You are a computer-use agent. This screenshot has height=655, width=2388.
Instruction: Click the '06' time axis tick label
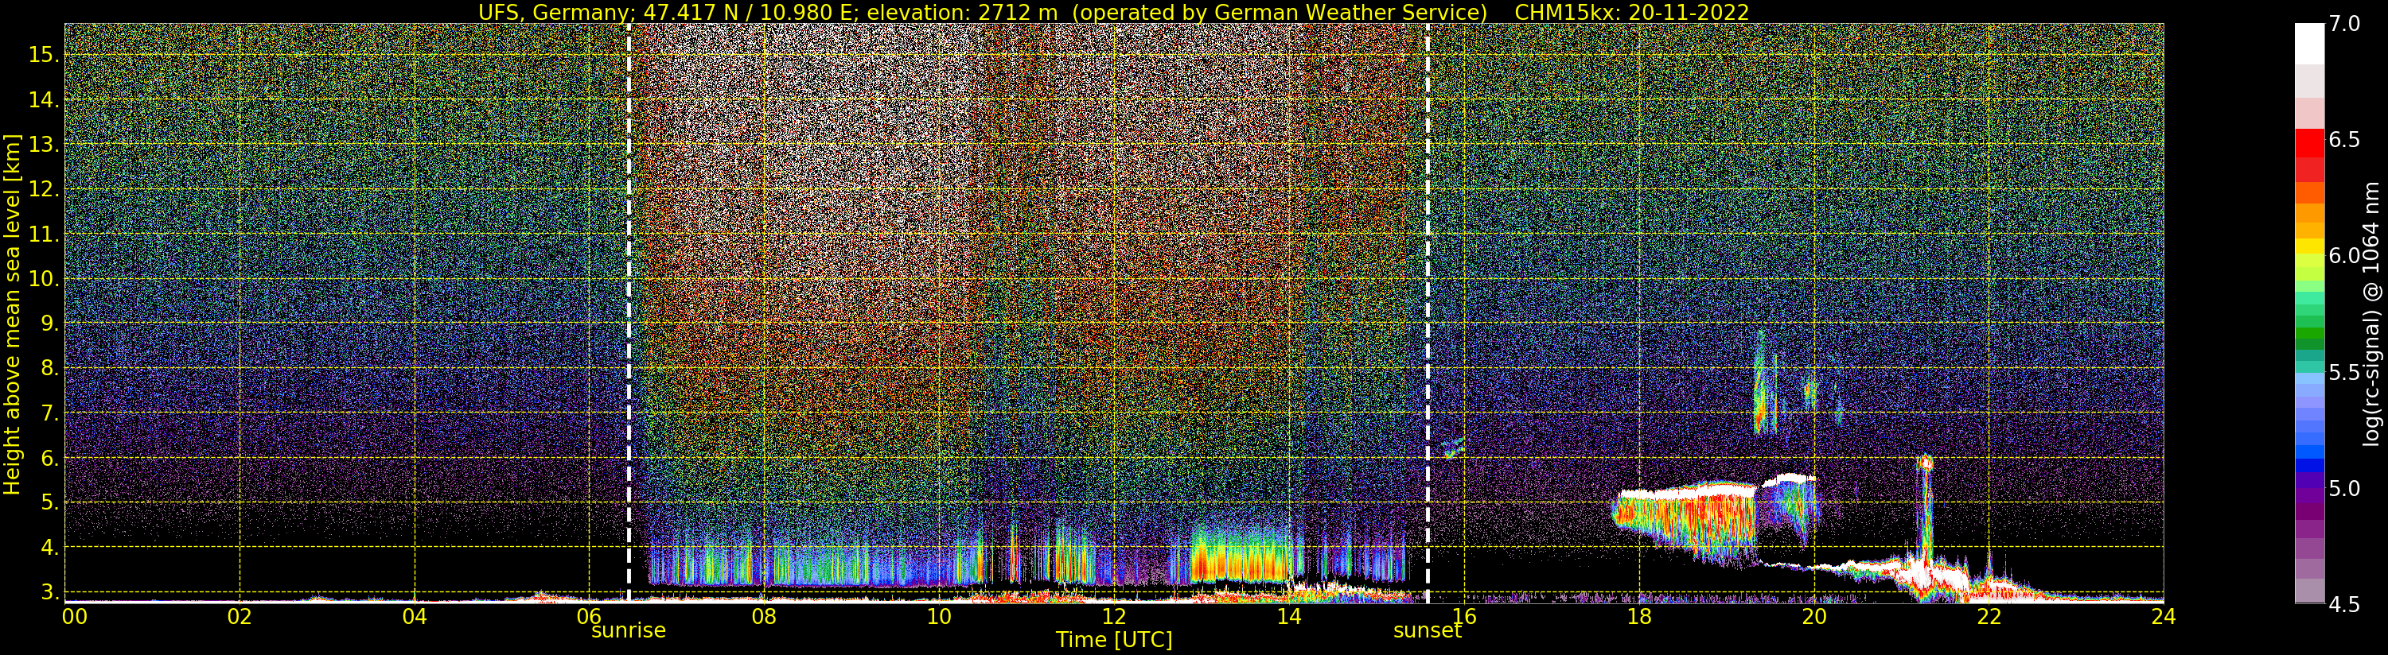tap(590, 616)
